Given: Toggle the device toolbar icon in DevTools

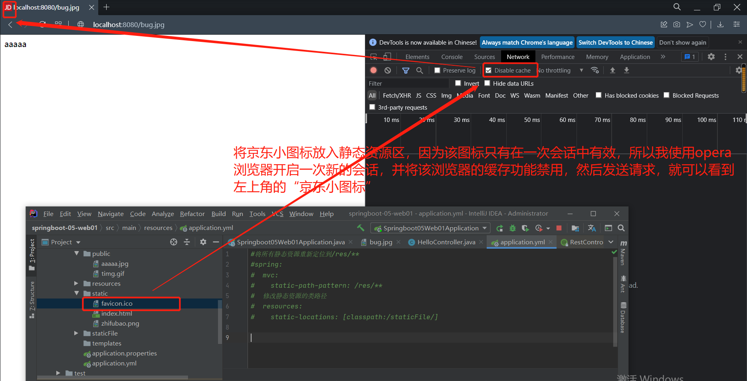Looking at the screenshot, I should click(x=387, y=57).
